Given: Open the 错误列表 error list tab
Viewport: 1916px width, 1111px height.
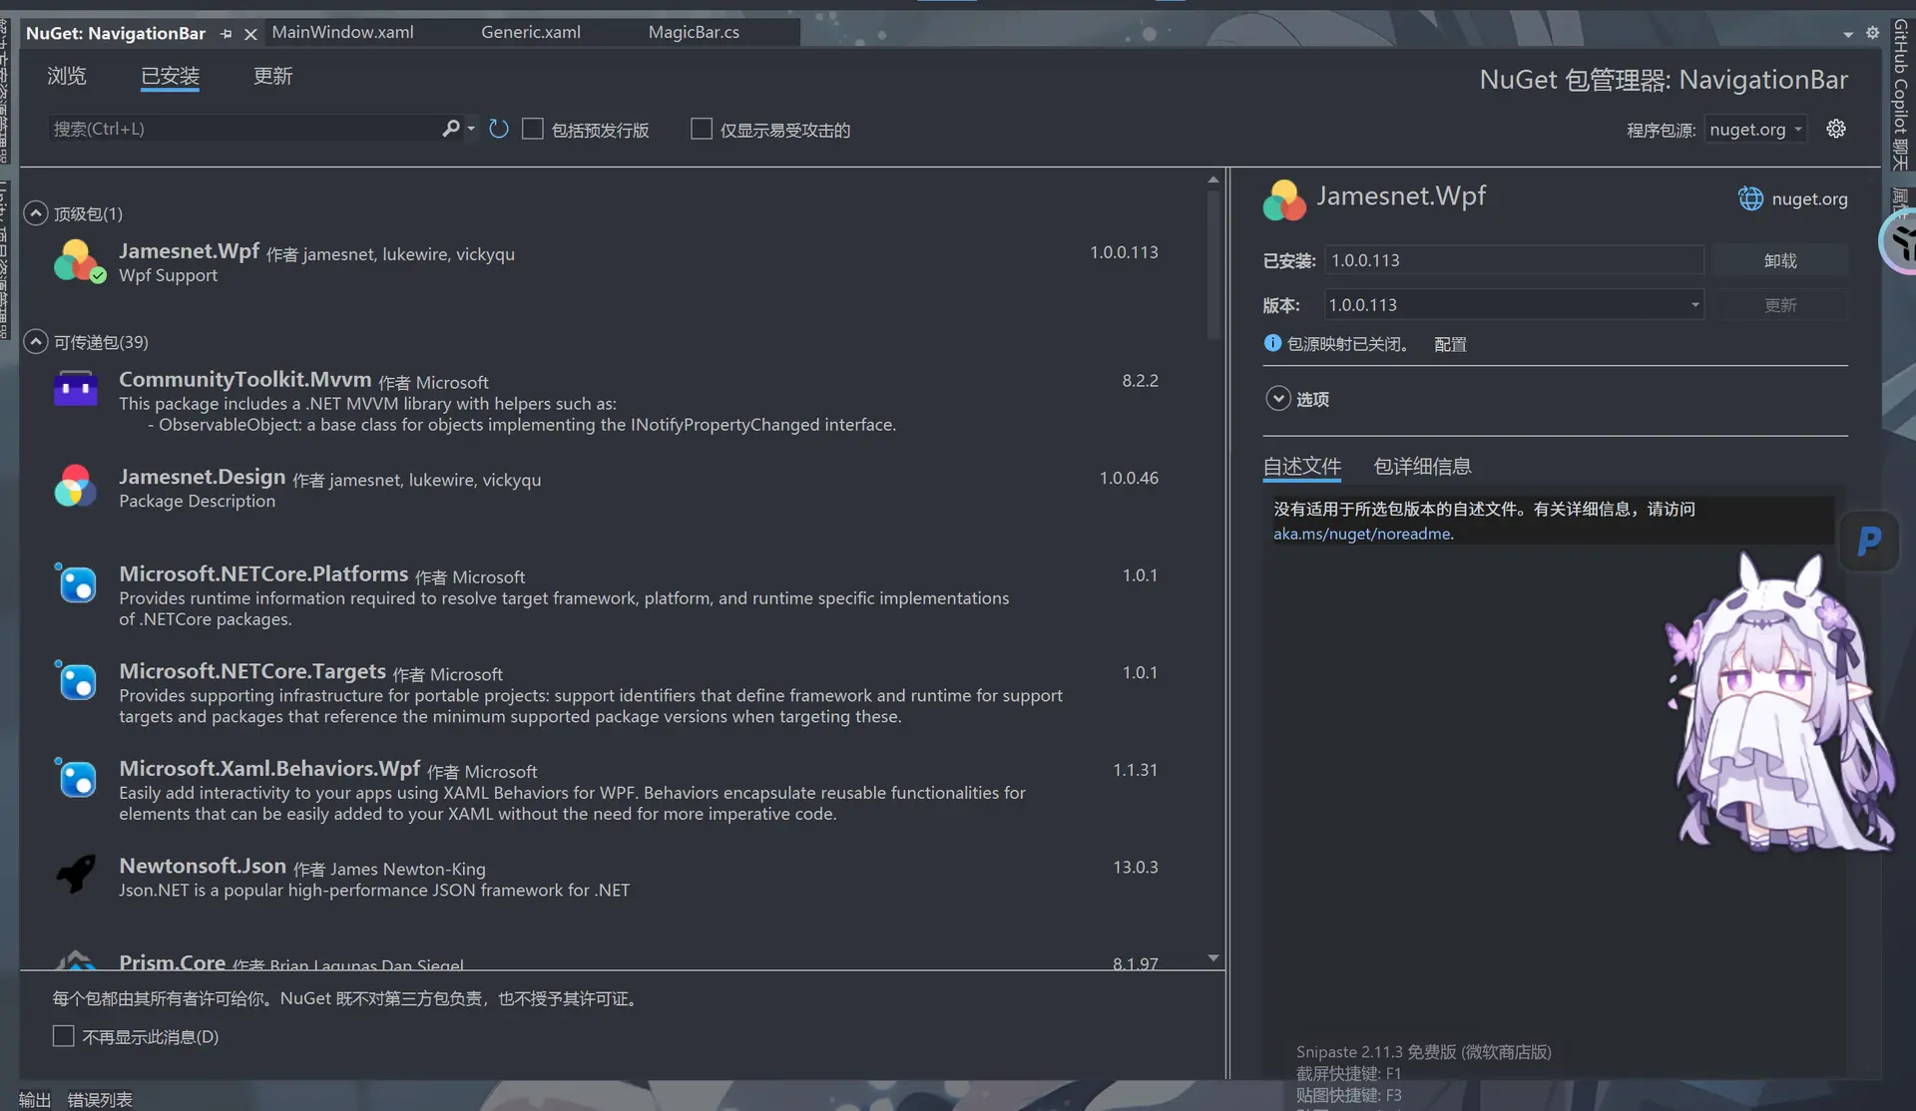Looking at the screenshot, I should point(100,1099).
